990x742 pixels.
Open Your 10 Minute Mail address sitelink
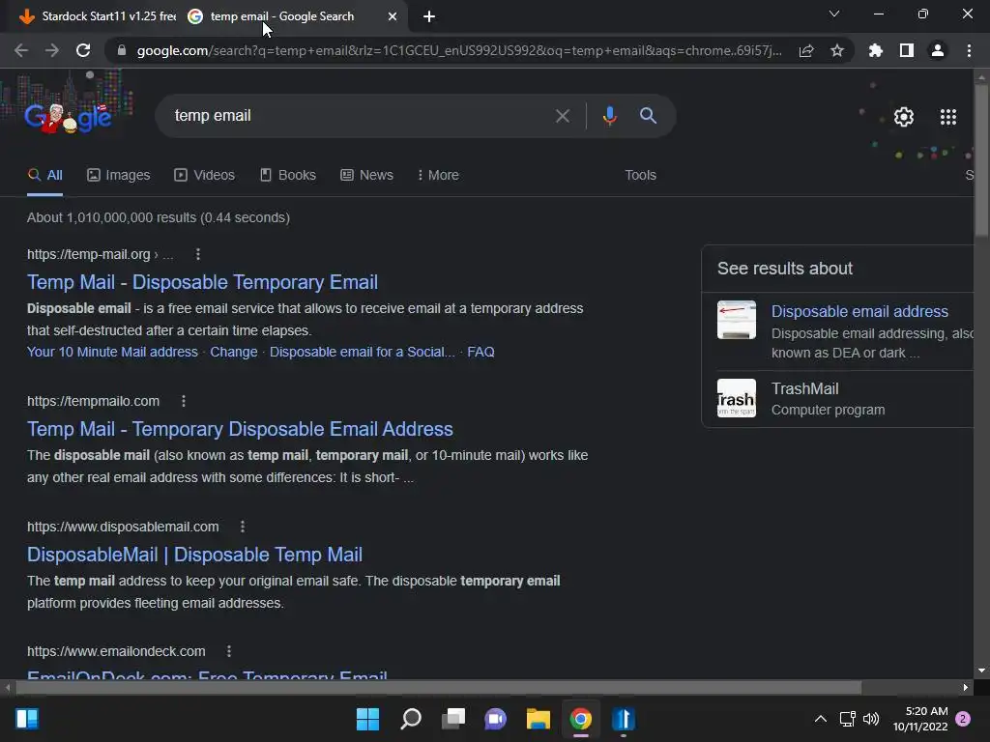point(112,352)
